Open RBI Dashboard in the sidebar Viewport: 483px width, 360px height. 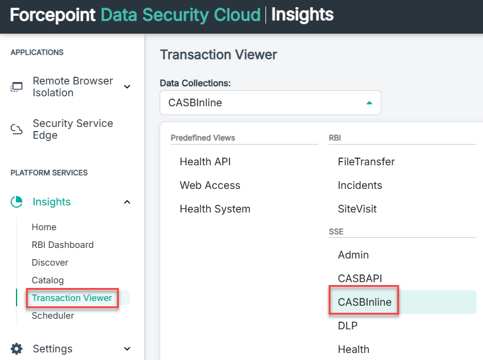click(x=63, y=245)
